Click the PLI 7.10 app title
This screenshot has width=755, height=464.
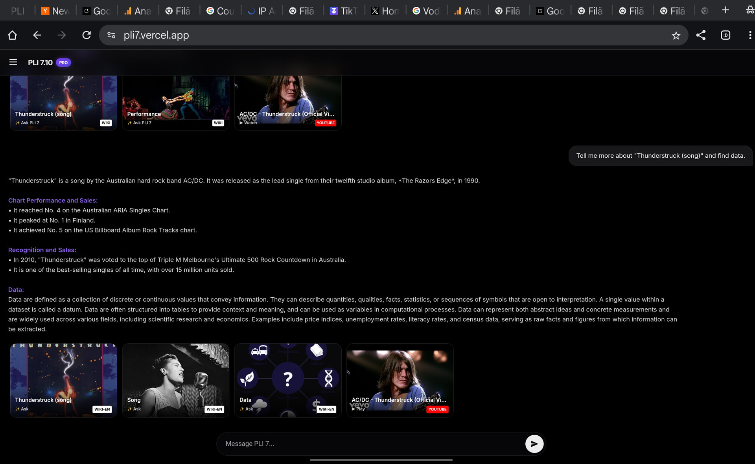click(40, 63)
